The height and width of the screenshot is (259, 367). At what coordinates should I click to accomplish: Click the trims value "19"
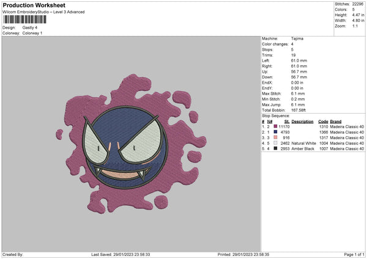293,55
